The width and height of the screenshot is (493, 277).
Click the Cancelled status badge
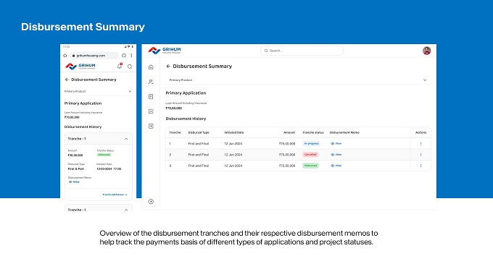[310, 154]
